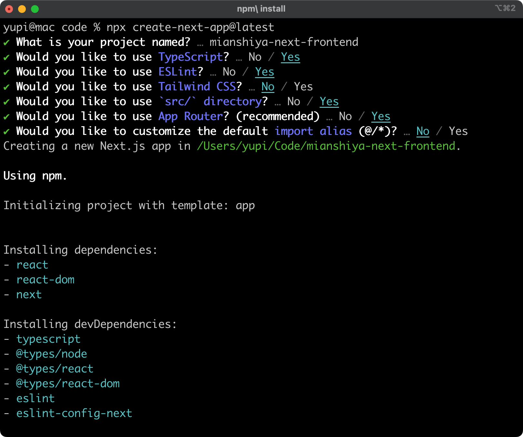Click the checkmark on the src/ directory question

pos(6,102)
